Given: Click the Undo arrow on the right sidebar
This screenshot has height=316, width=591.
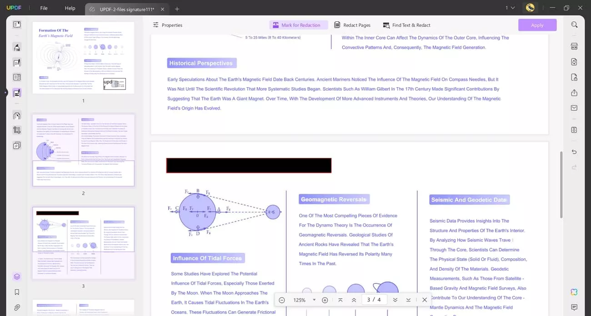Looking at the screenshot, I should (x=573, y=152).
